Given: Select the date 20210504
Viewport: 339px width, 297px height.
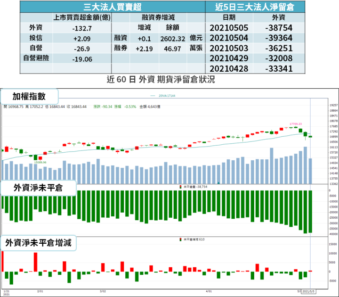Looking at the screenshot, I should tap(229, 38).
